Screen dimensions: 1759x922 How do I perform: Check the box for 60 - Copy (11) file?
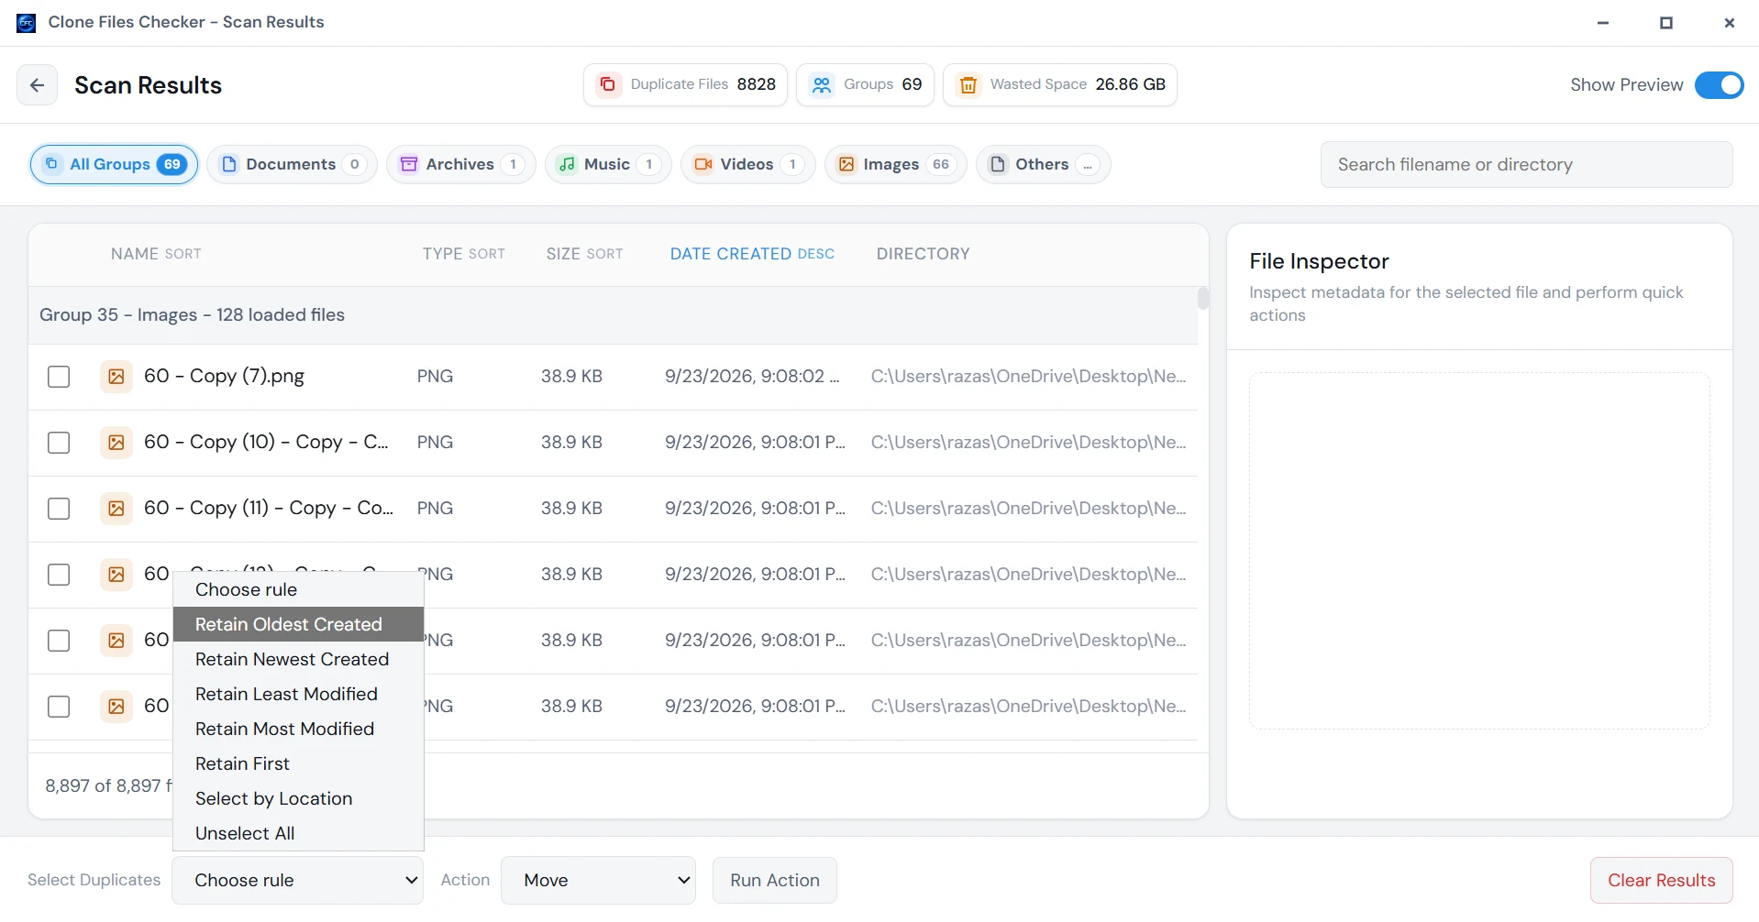click(59, 509)
